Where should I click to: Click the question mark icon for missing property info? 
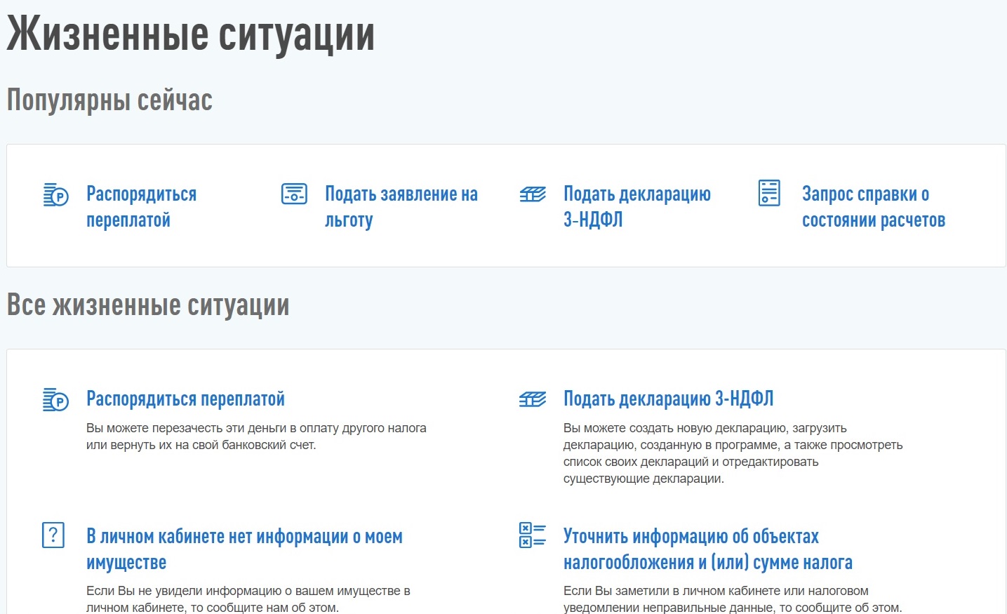[x=53, y=535]
